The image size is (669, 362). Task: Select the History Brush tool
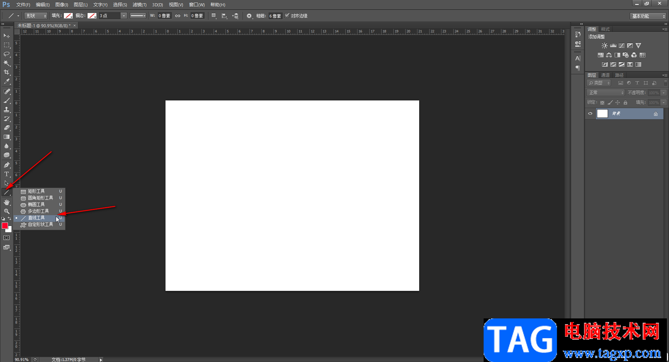[7, 119]
